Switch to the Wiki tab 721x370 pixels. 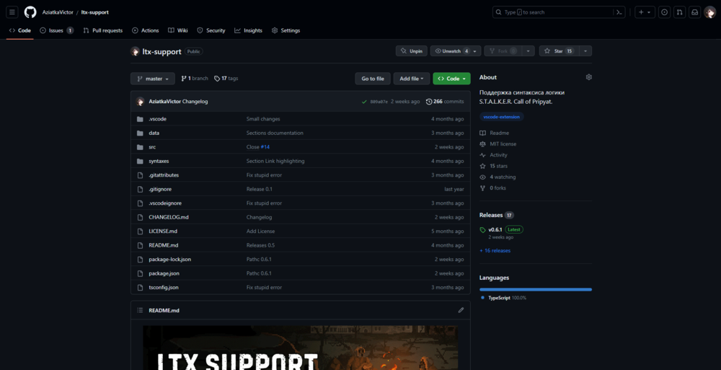click(x=178, y=30)
